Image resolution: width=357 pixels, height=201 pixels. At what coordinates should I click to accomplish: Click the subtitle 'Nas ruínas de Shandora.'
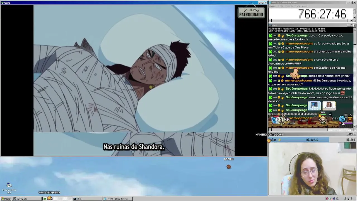[134, 147]
